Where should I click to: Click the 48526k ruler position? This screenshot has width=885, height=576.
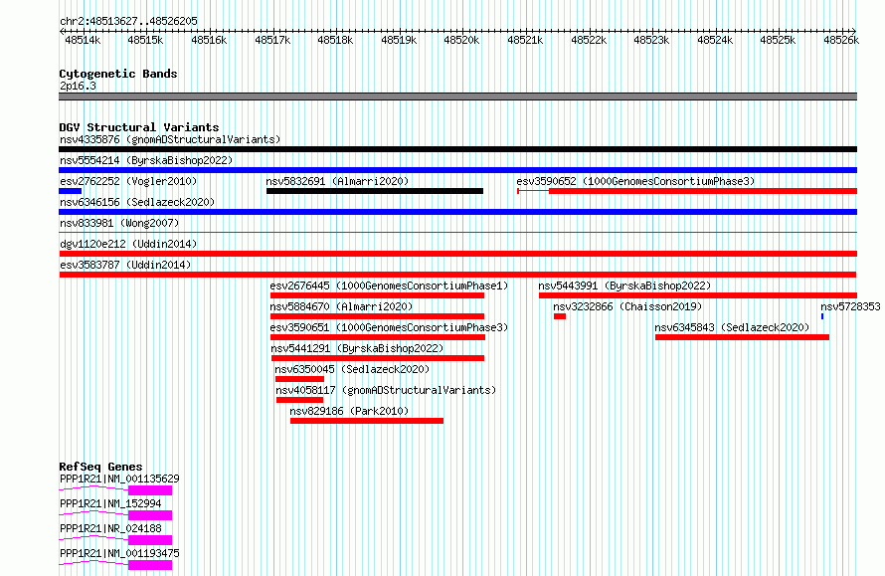(841, 40)
